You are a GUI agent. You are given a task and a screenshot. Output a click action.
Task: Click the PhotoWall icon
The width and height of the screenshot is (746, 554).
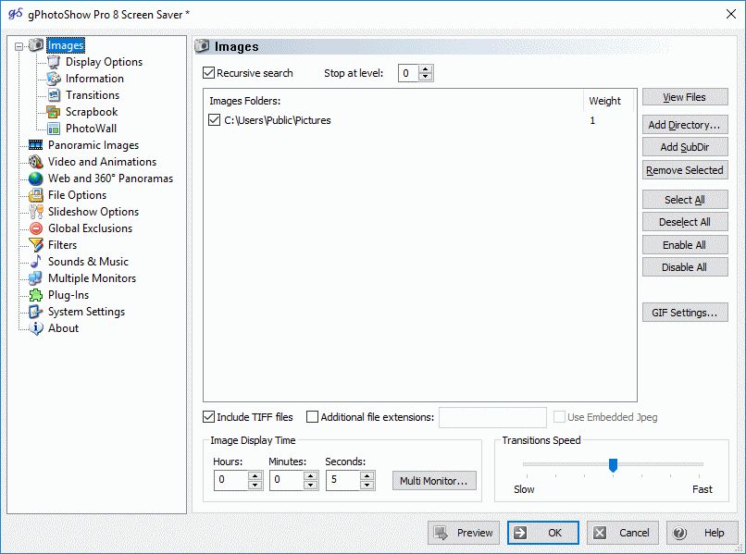(54, 129)
